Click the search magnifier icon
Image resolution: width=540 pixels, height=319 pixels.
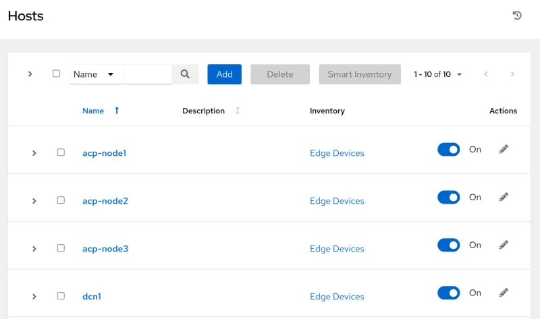tap(185, 74)
